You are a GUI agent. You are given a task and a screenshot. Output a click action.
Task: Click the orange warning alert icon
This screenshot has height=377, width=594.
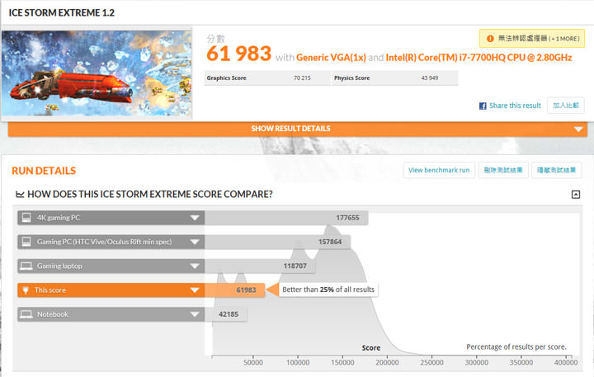(x=488, y=38)
